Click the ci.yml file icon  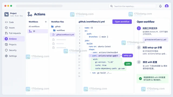tap(54, 35)
